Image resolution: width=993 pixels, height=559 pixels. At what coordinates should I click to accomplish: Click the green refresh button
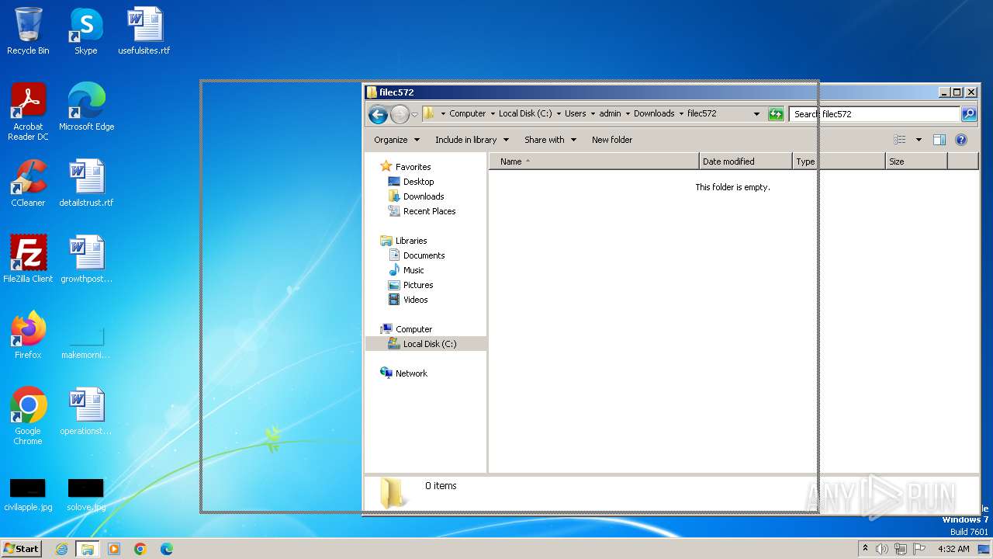(x=776, y=113)
